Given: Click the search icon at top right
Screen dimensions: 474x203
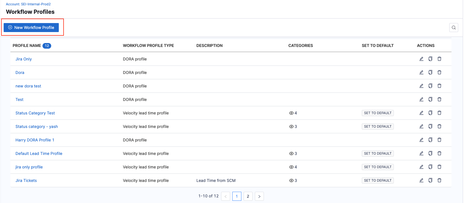Looking at the screenshot, I should [x=453, y=28].
